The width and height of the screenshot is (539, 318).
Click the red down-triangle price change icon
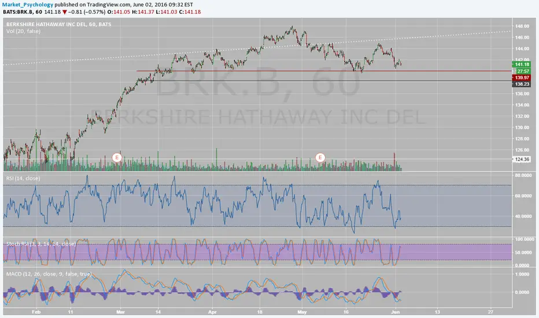(x=64, y=12)
